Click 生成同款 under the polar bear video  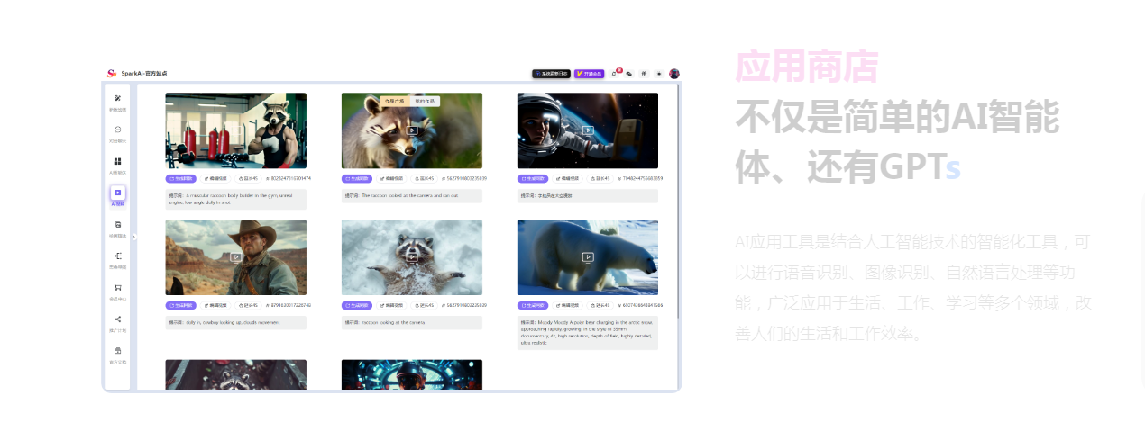[x=531, y=305]
